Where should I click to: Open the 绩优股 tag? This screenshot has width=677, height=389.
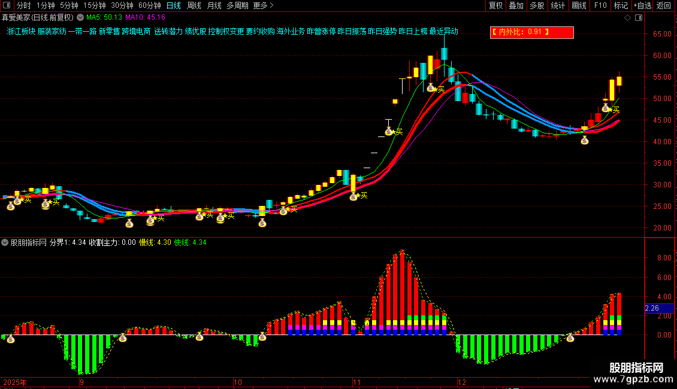point(195,32)
